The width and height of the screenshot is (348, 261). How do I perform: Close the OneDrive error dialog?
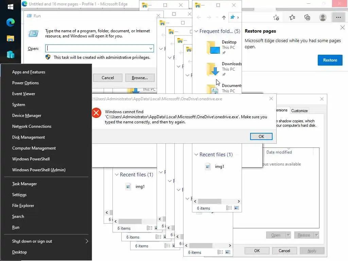click(x=271, y=99)
